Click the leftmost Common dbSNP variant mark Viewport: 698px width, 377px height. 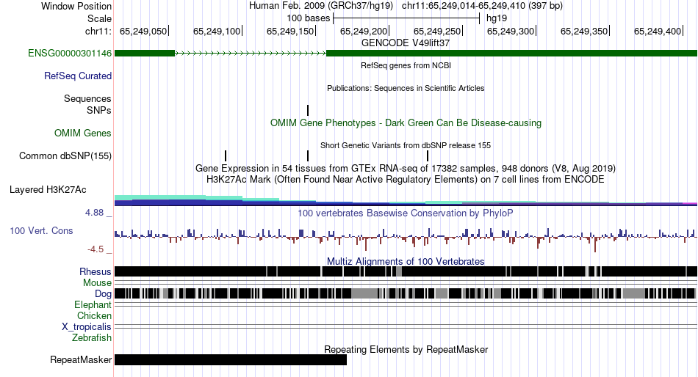click(x=226, y=155)
